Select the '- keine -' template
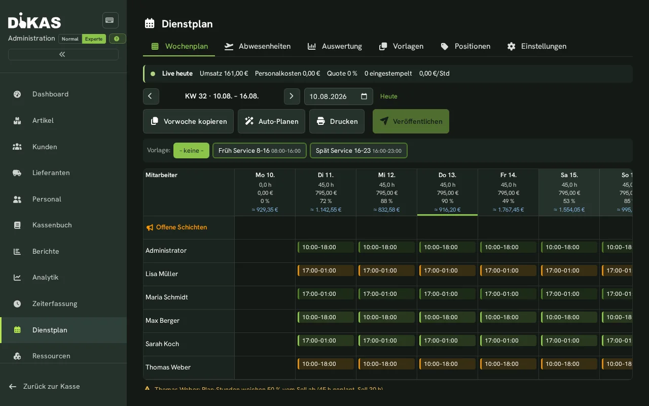The width and height of the screenshot is (649, 406). [x=191, y=151]
